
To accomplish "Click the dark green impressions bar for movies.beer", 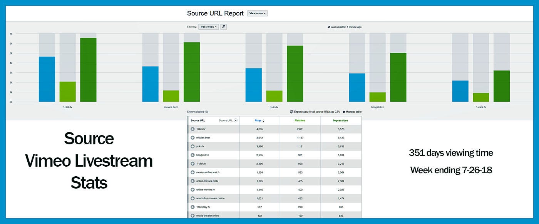I will click(x=192, y=72).
